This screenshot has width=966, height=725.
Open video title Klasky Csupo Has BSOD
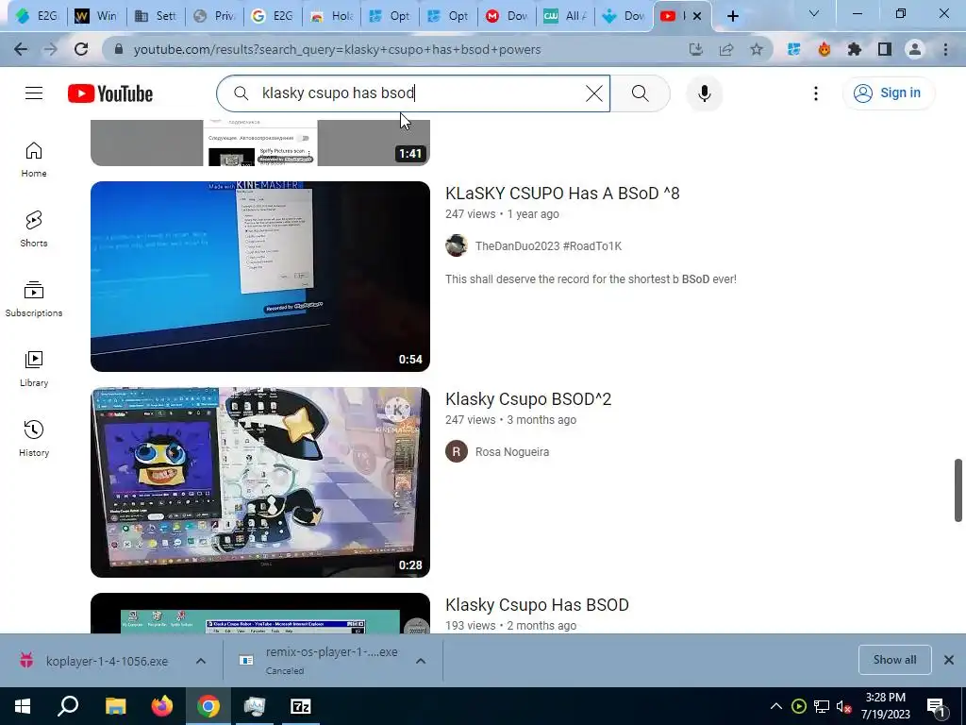[537, 605]
